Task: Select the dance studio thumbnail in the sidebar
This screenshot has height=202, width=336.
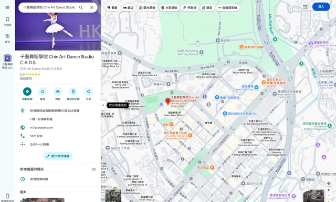Action: point(7,58)
